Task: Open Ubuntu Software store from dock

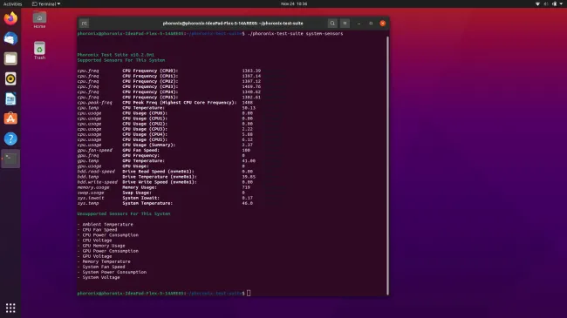Action: pyautogui.click(x=10, y=118)
